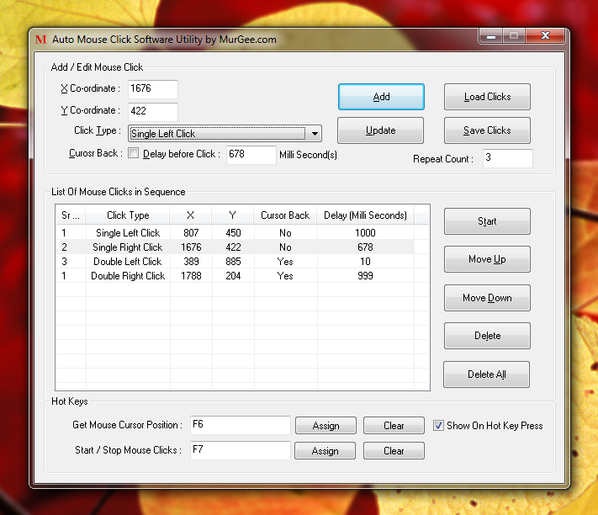Focus the Y Co-ordinate input field

152,111
